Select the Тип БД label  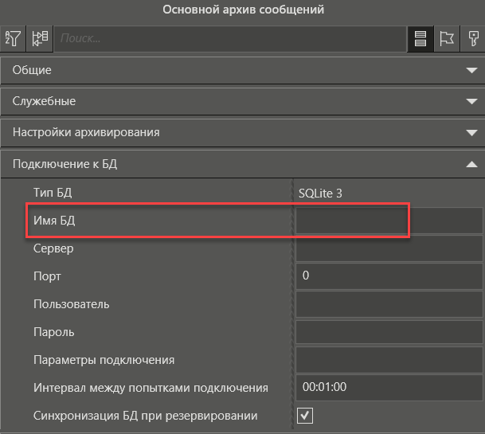pos(53,193)
